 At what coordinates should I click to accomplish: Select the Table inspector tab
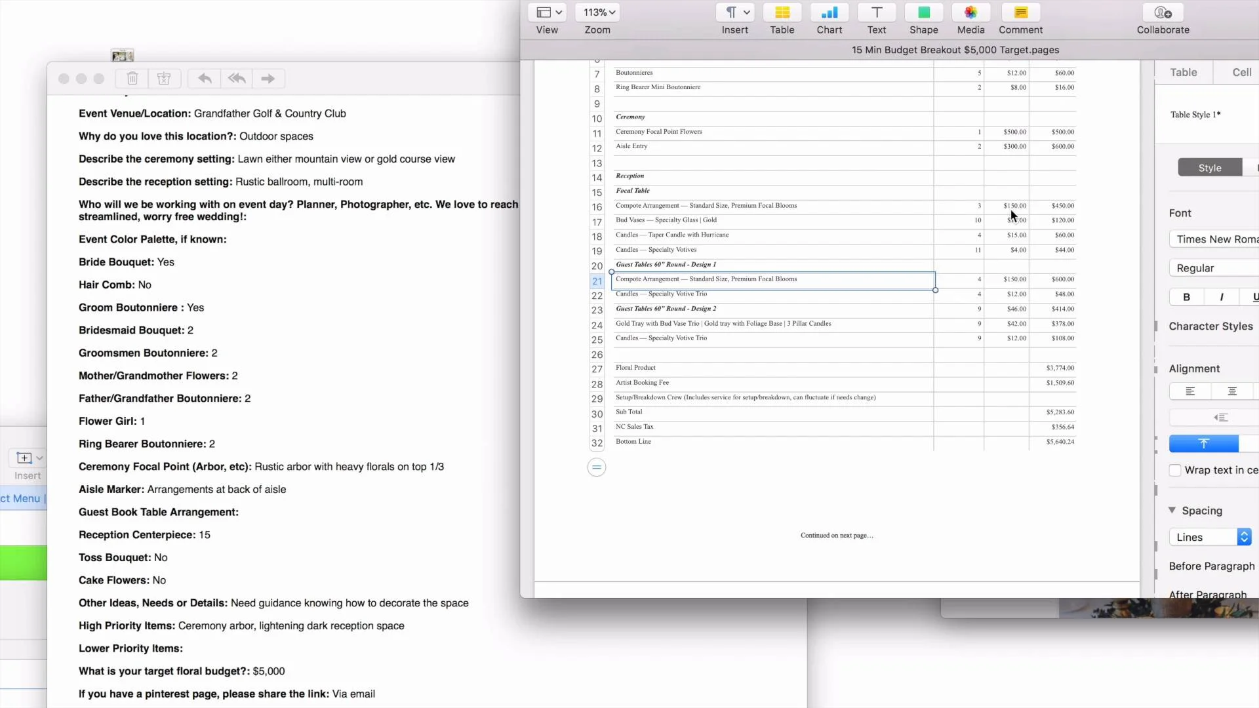1183,72
